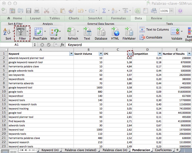Open the Media Browser icon
Screen dimensions: 192x153
click(154, 11)
